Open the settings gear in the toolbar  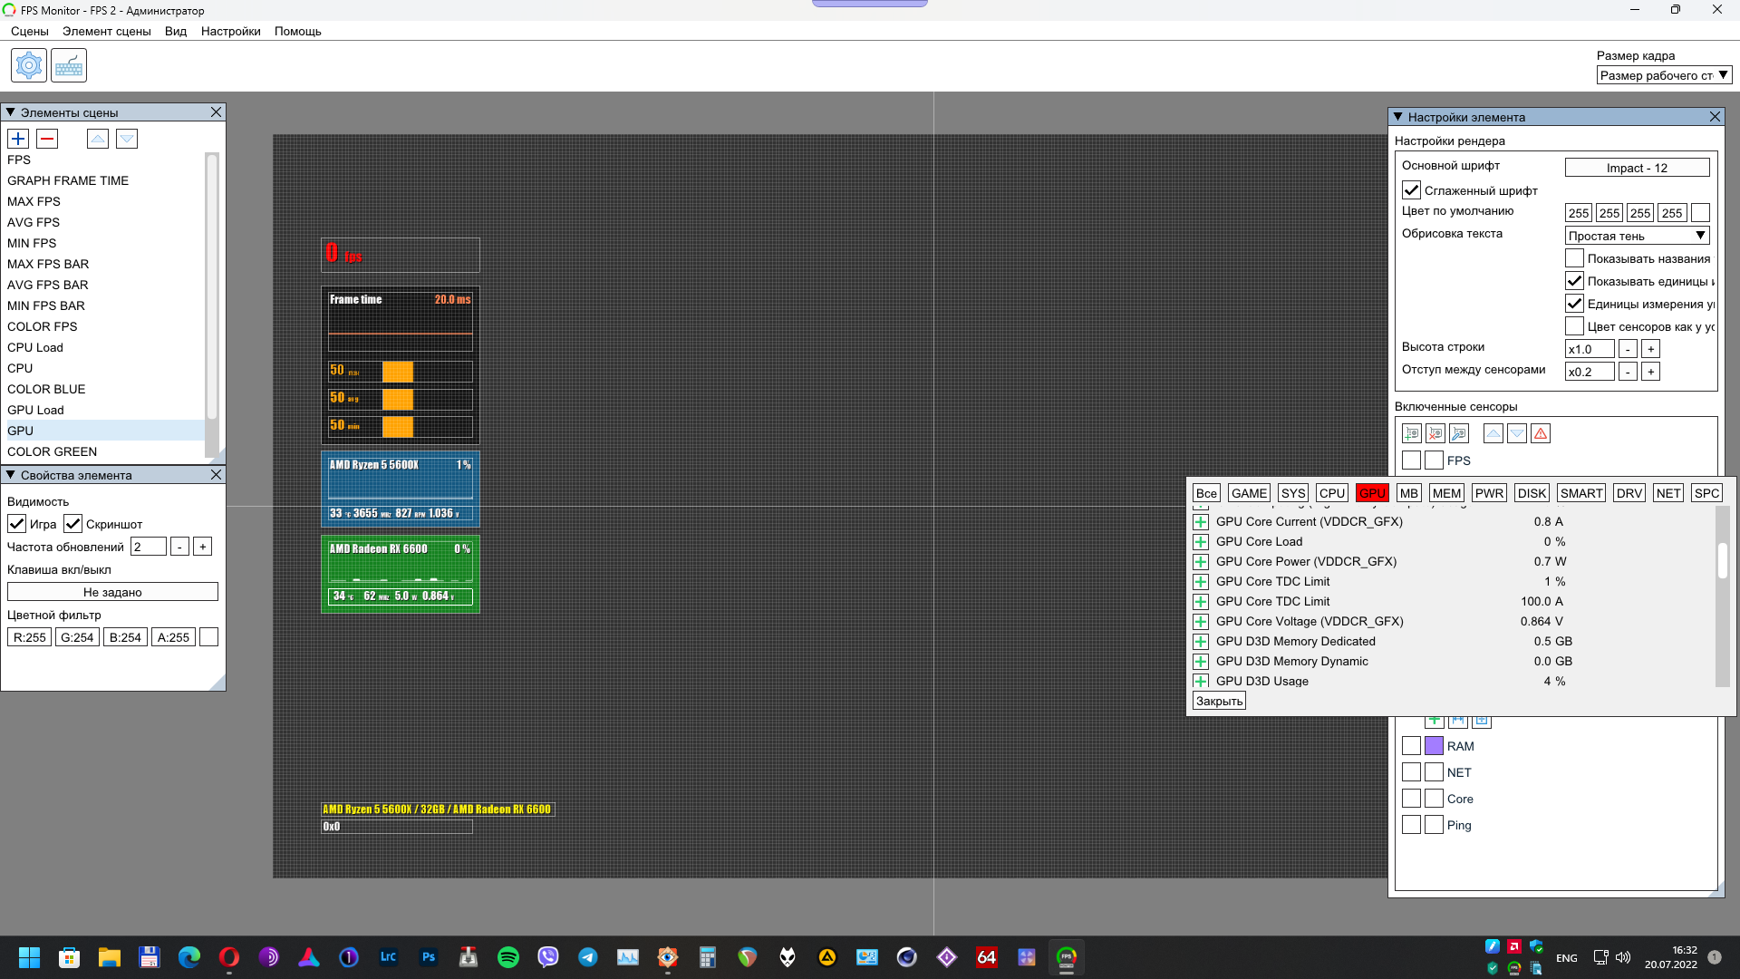pos(29,65)
